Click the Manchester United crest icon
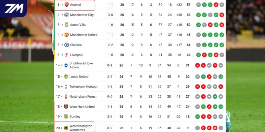 click(66, 35)
